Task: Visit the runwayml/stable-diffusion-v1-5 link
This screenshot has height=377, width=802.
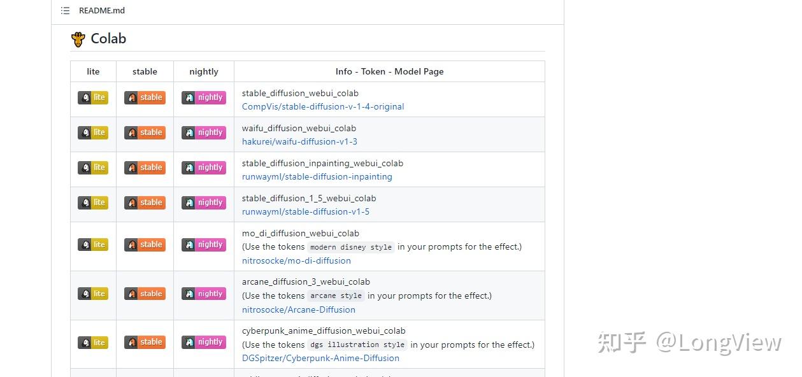Action: pyautogui.click(x=305, y=212)
